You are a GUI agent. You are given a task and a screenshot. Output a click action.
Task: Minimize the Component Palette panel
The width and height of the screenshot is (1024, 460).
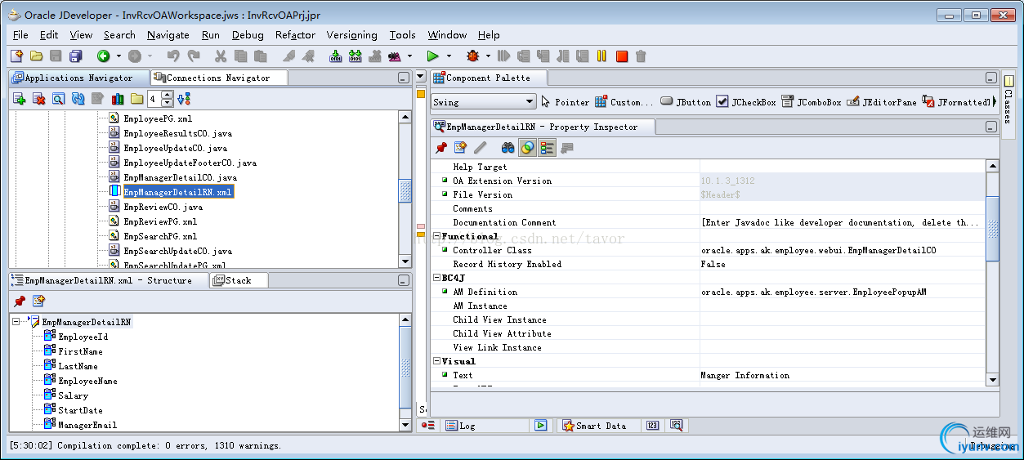(x=991, y=78)
